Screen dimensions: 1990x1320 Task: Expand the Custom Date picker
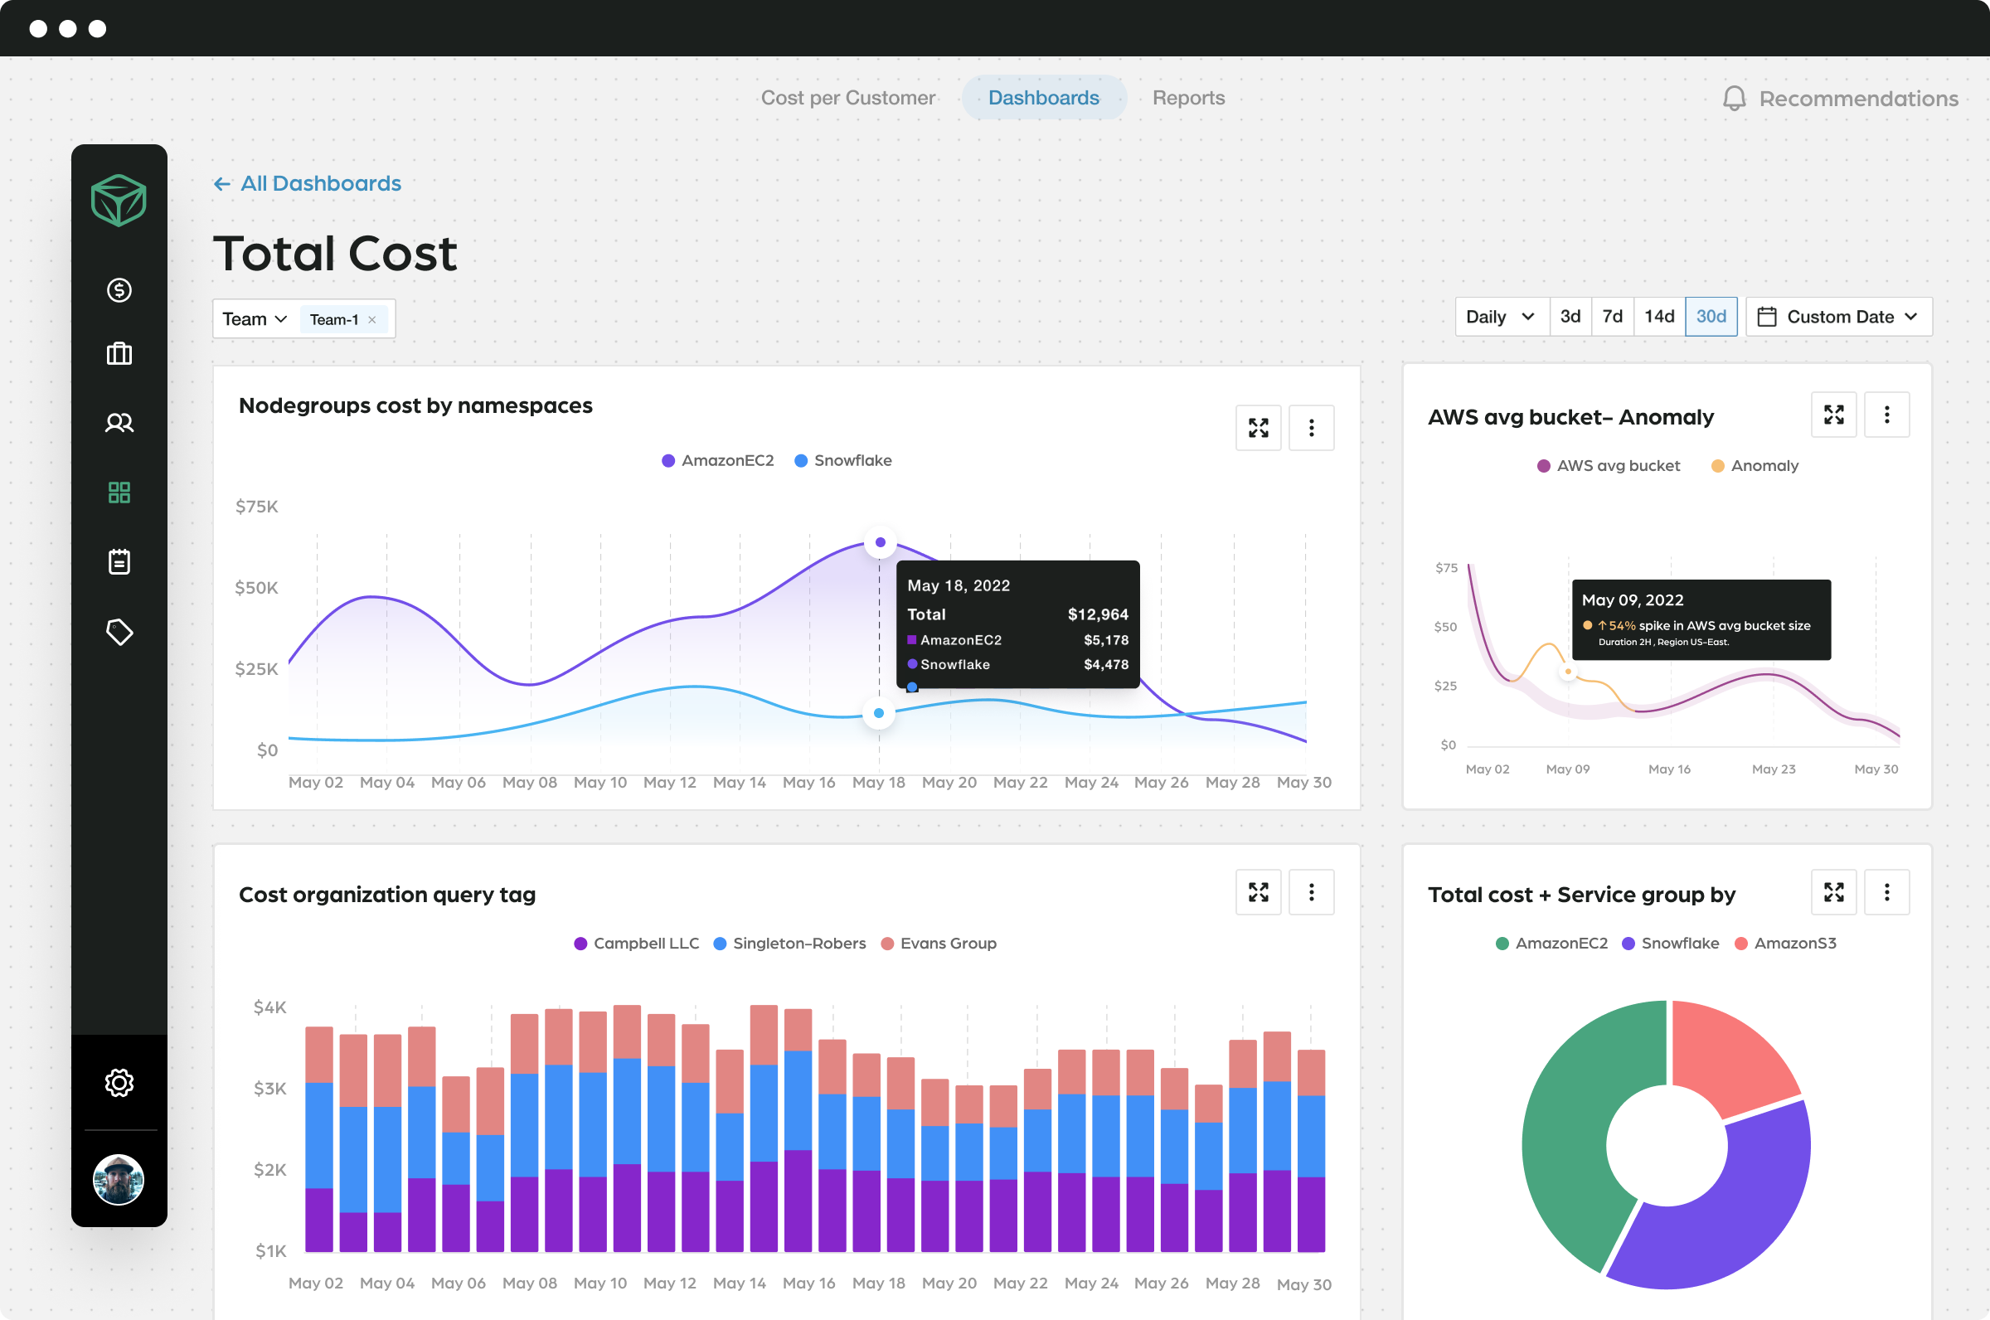1838,317
